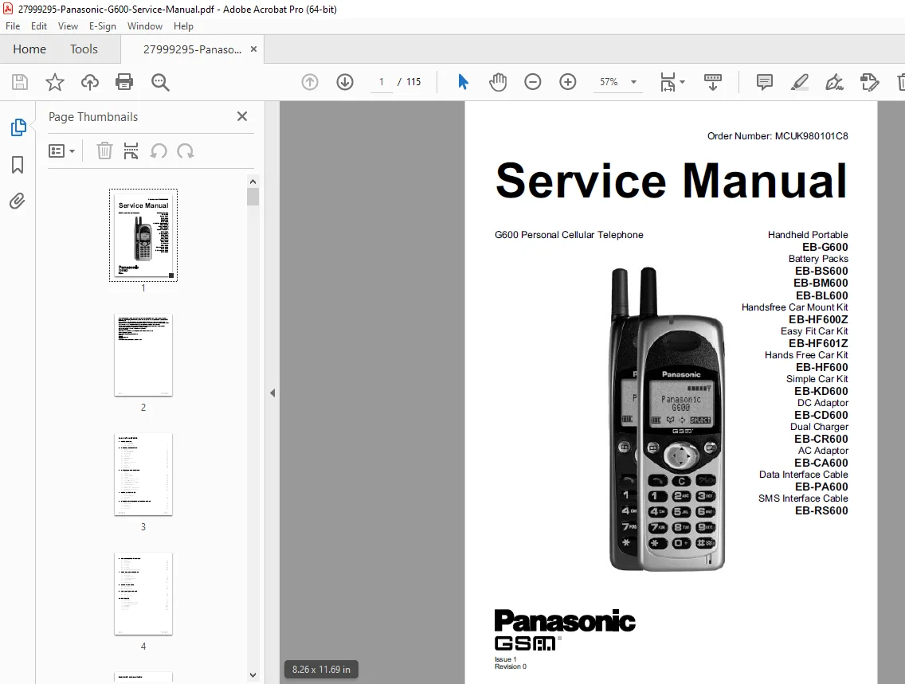
Task: Open the Attachments paperclip pane
Action: coord(18,201)
